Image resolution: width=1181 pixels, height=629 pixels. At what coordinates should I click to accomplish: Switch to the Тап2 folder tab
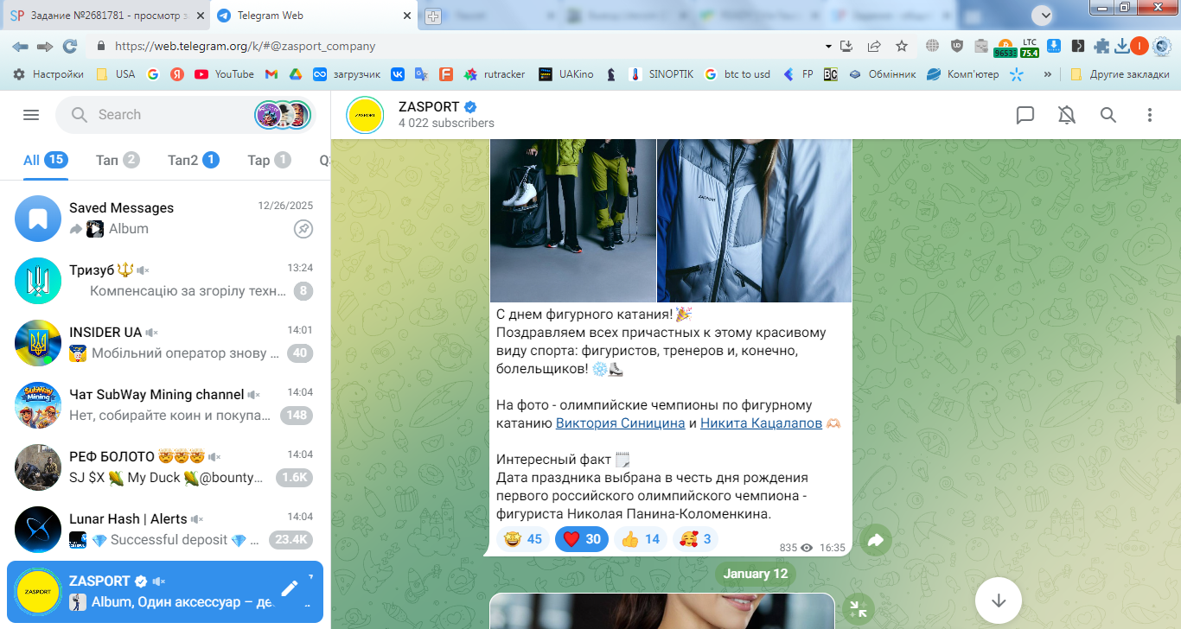coord(194,160)
